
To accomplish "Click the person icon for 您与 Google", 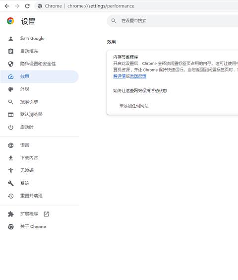I will pyautogui.click(x=11, y=38).
